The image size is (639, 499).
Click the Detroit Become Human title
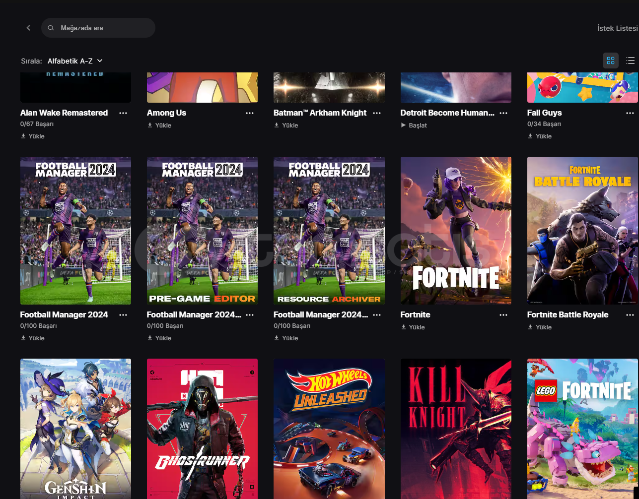click(447, 113)
